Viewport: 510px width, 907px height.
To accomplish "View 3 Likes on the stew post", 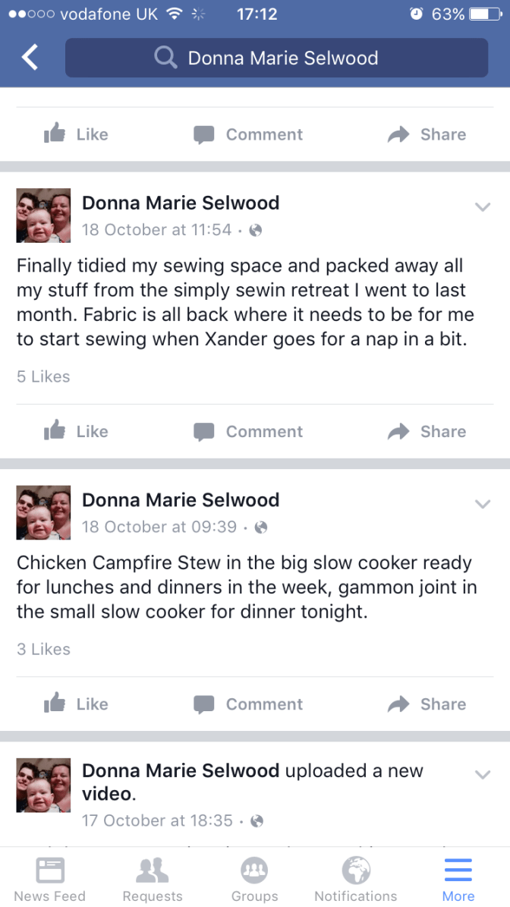I will [x=43, y=650].
